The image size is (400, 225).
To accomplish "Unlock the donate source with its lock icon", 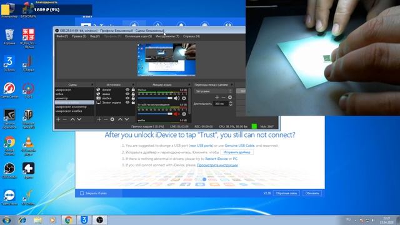I will click(x=133, y=90).
